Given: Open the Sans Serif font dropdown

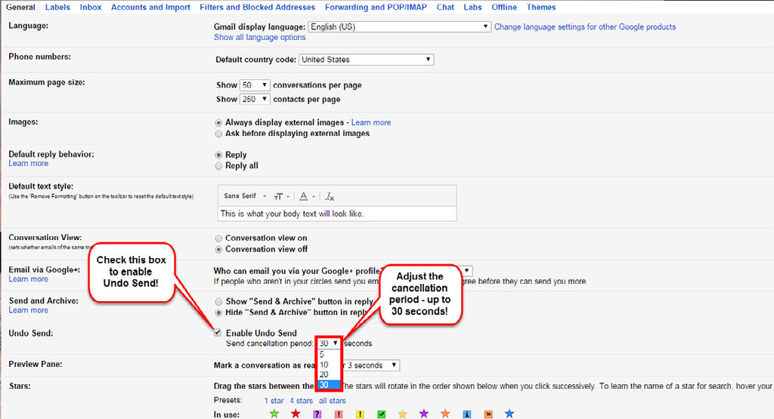Looking at the screenshot, I should [x=245, y=196].
